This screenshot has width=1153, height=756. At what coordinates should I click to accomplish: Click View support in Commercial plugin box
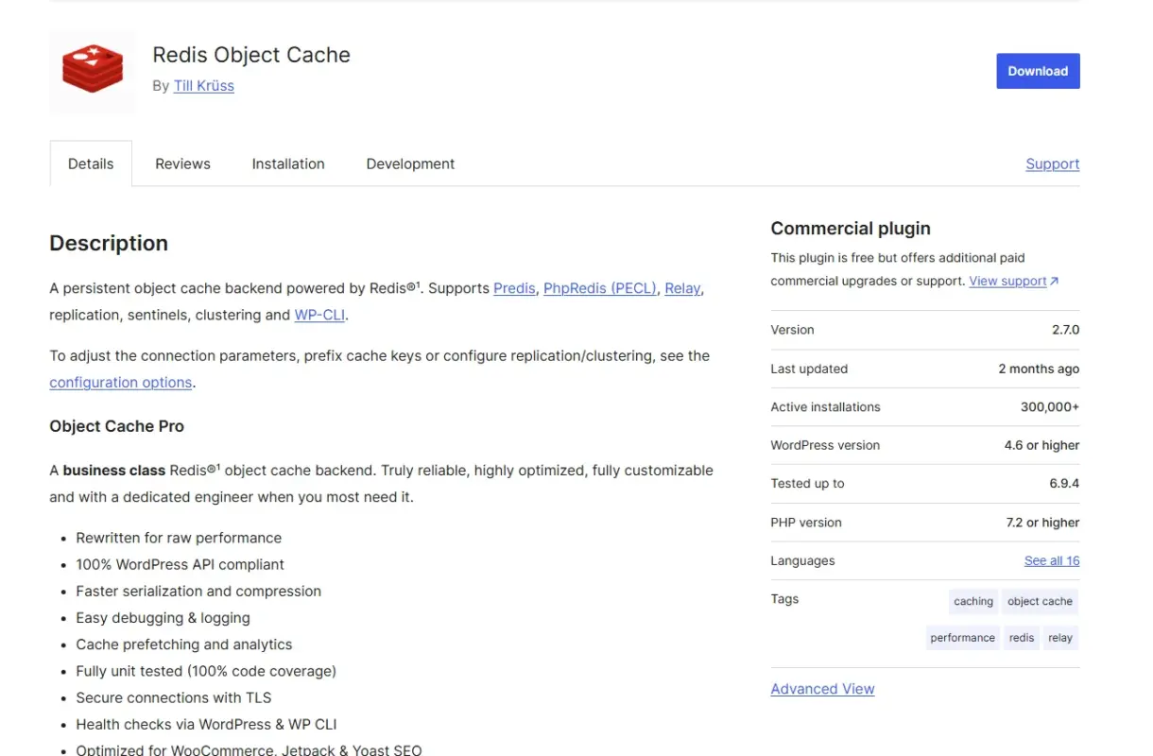pyautogui.click(x=1007, y=282)
